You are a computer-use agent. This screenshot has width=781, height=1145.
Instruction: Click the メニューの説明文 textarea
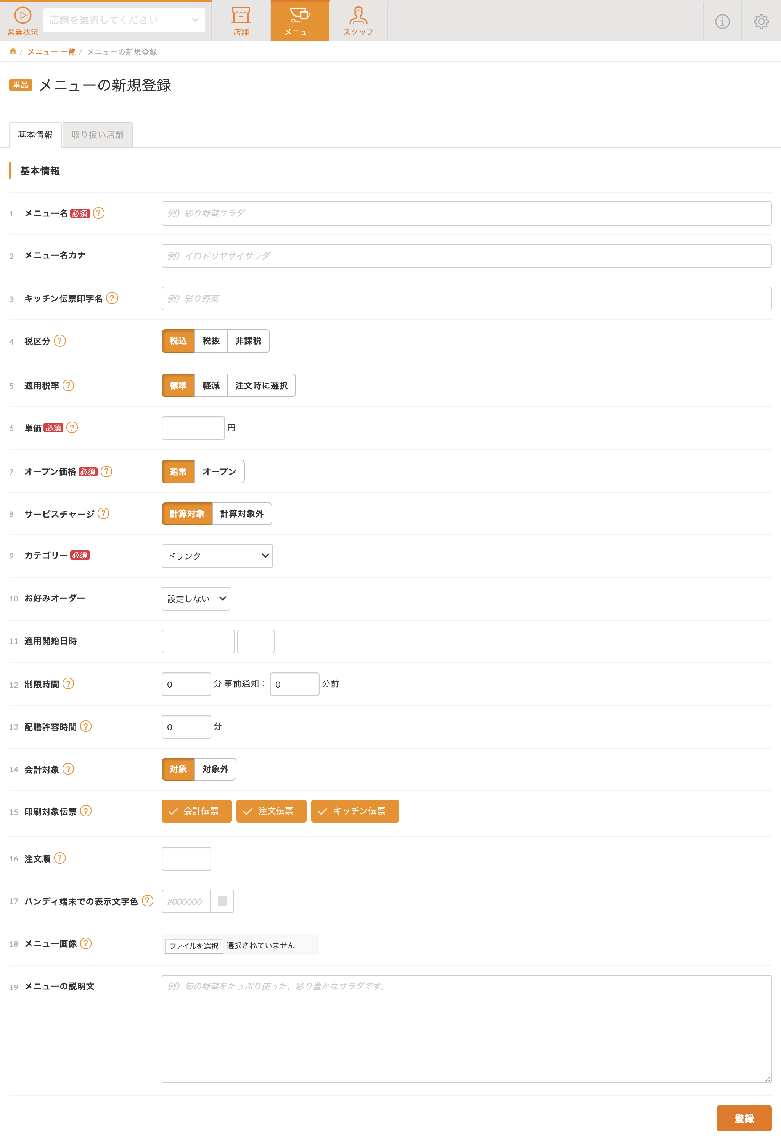point(466,1029)
